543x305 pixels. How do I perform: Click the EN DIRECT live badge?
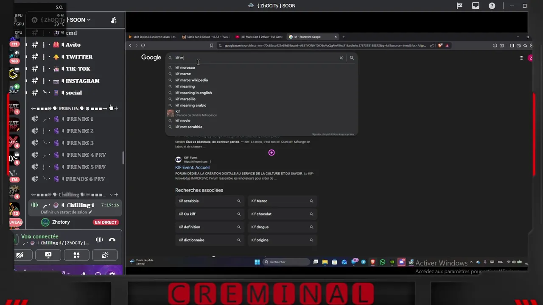click(x=106, y=222)
